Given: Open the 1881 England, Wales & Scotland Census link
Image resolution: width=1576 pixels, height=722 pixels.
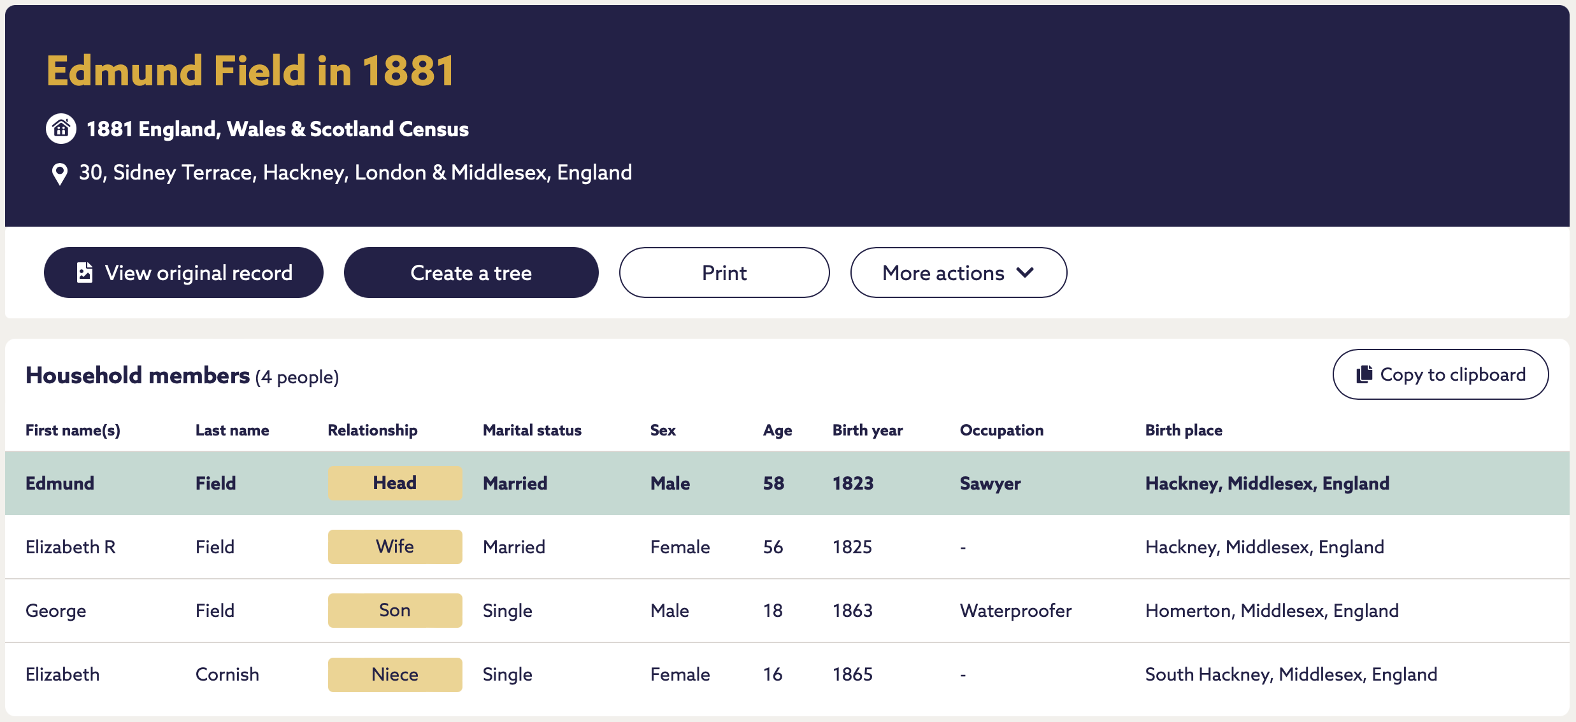Looking at the screenshot, I should (x=278, y=129).
